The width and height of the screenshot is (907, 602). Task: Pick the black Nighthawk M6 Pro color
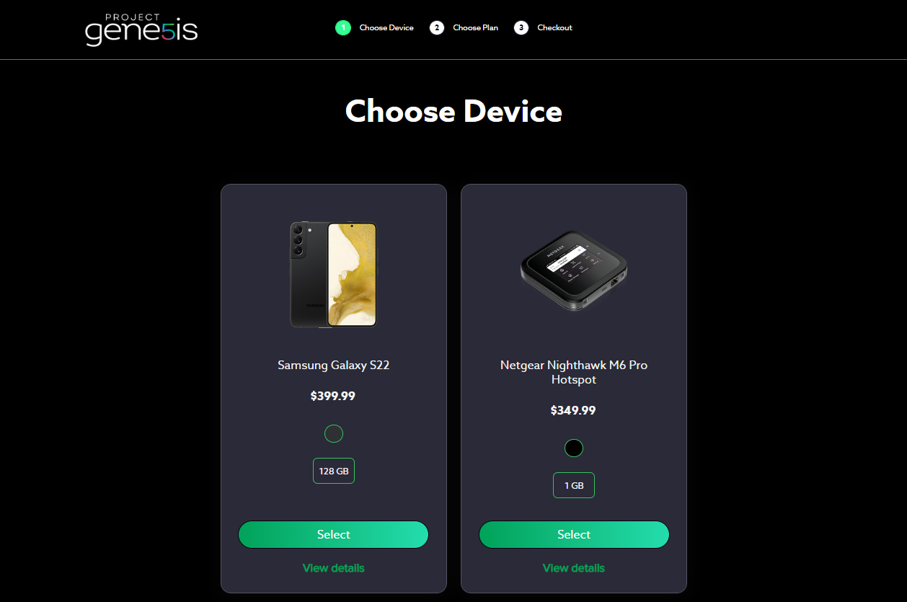pos(574,448)
